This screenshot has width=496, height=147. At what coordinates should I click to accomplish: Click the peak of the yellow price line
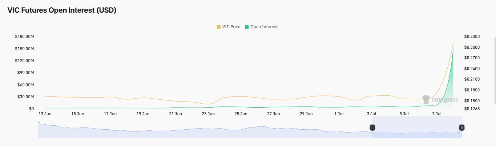[453, 43]
